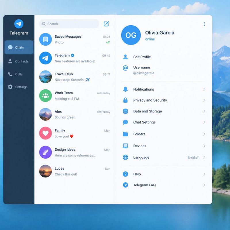This screenshot has height=230, width=230.
Task: Click the '@oliviagarcia' username text
Action: pyautogui.click(x=143, y=73)
